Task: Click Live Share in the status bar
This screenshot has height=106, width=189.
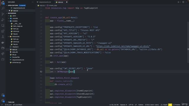Action: (x=18, y=105)
